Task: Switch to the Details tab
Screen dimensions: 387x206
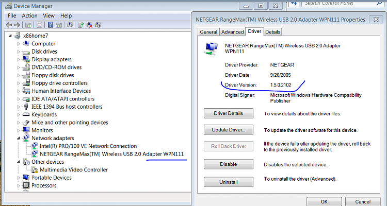Action: (x=273, y=32)
